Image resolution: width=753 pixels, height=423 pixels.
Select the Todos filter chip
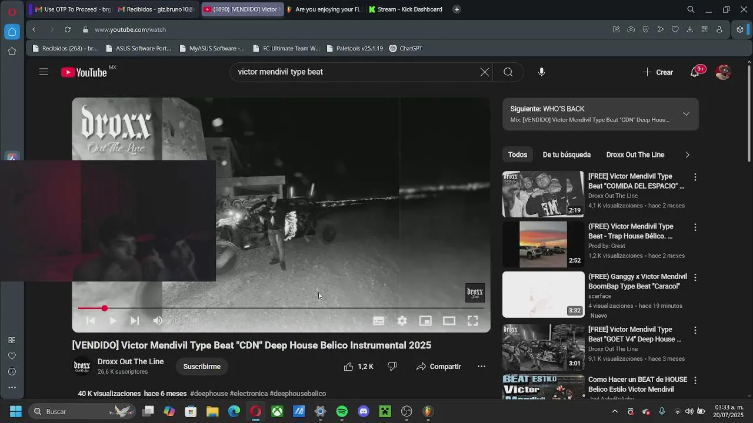518,155
